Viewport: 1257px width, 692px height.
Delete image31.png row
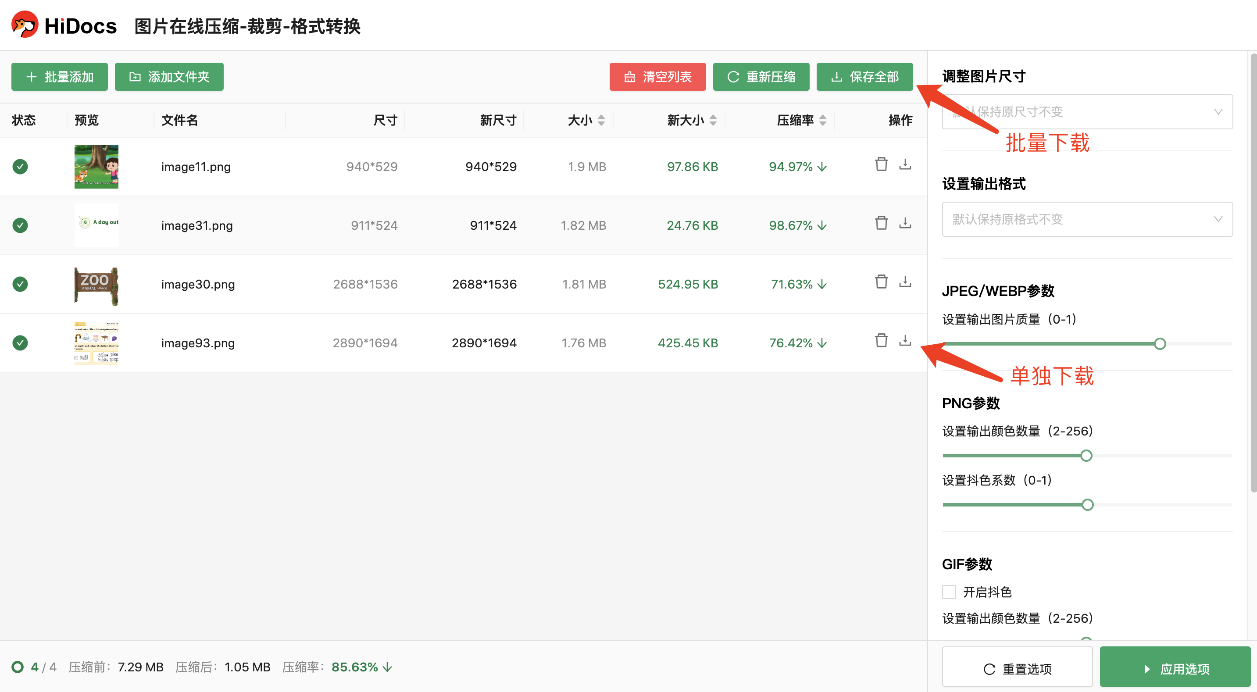point(881,223)
